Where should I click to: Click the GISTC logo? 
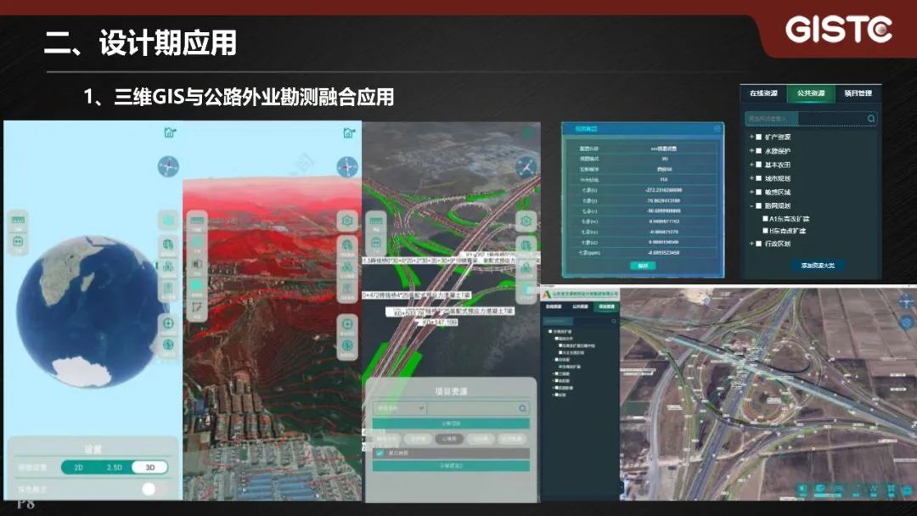pyautogui.click(x=839, y=29)
